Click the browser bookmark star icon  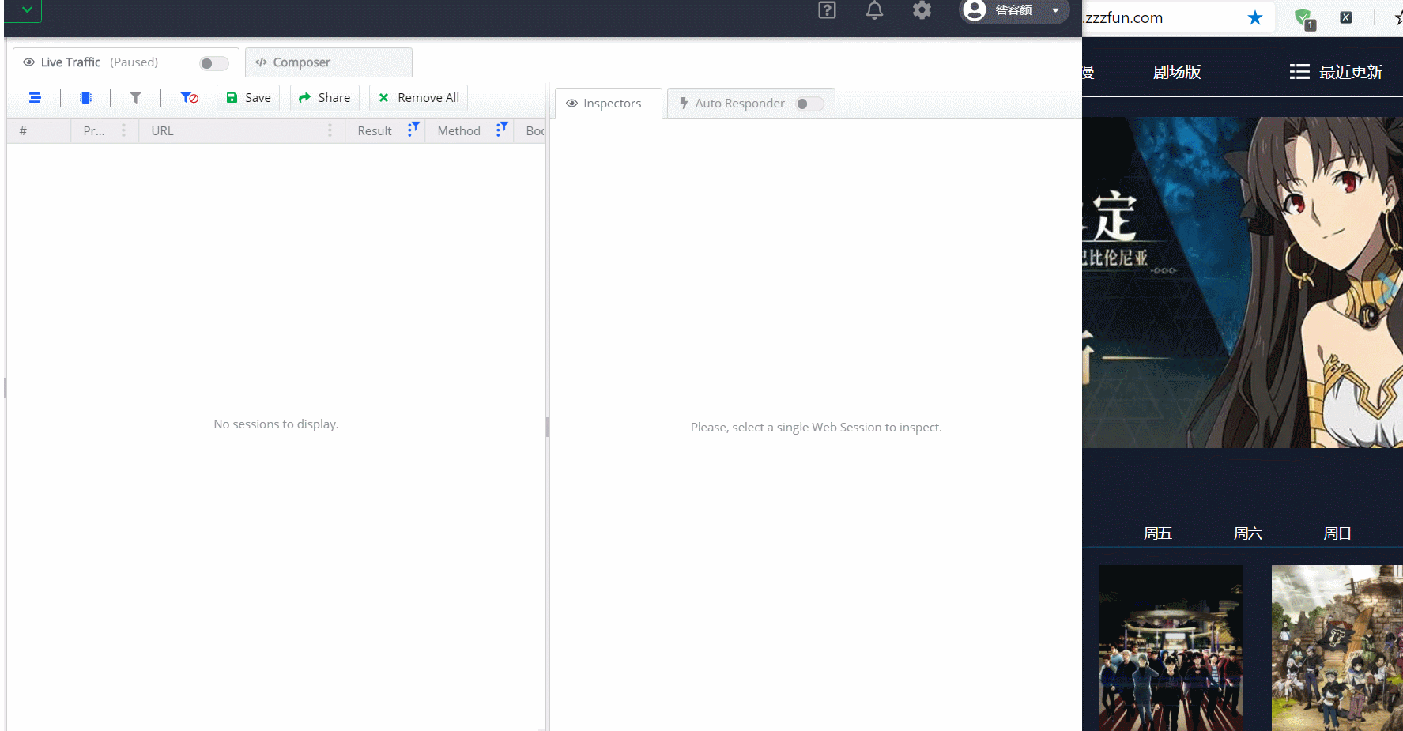(x=1255, y=17)
